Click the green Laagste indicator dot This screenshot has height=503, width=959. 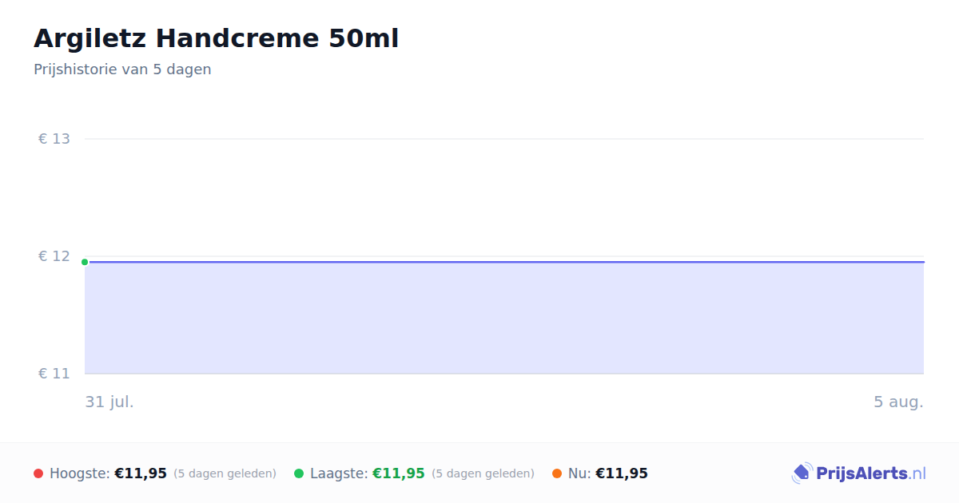coord(299,473)
